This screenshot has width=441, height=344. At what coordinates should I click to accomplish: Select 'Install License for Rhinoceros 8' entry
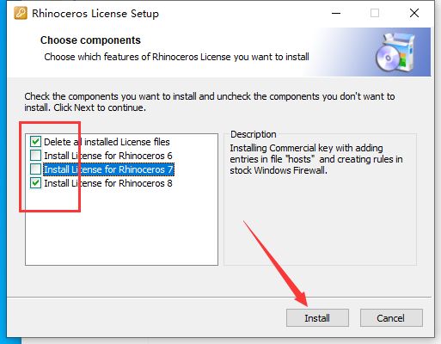[108, 183]
